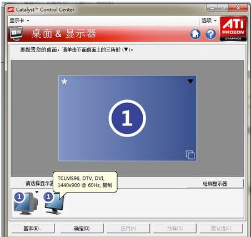This screenshot has width=251, height=237.
Task: Expand the black triangle on desktop 1
Action: (190, 82)
